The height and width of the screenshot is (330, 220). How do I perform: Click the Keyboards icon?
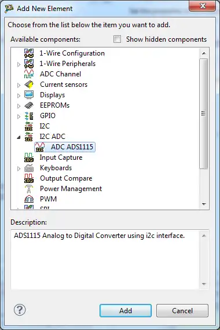pos(29,168)
